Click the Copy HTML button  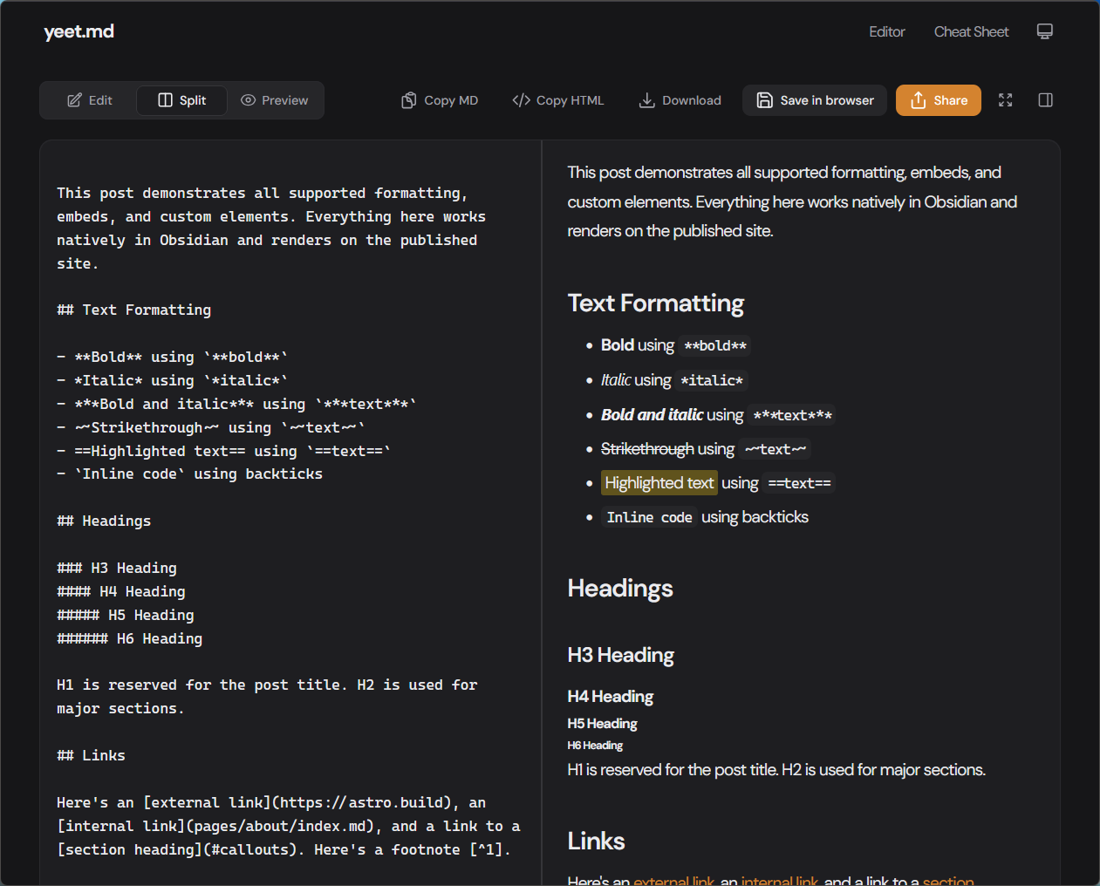click(558, 100)
